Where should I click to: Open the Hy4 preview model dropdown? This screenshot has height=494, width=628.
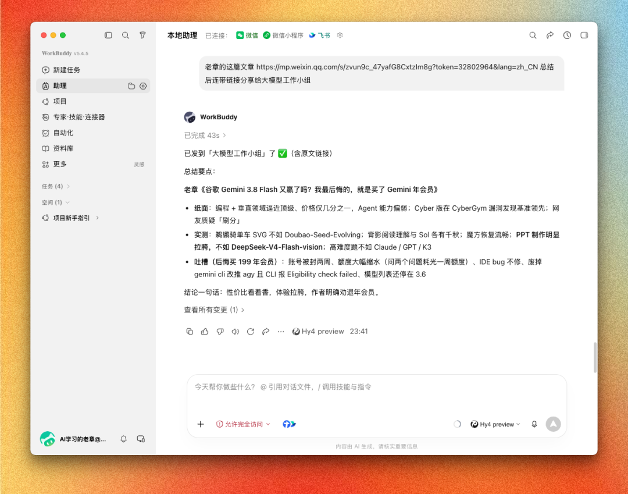495,424
